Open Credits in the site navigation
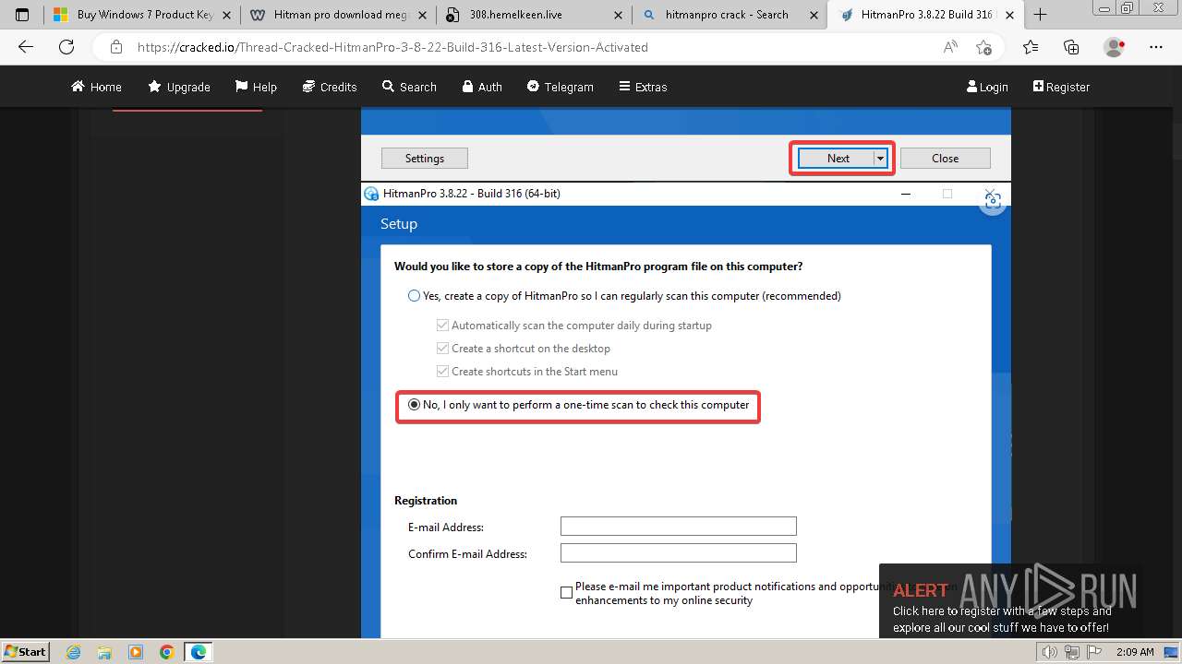Image resolution: width=1182 pixels, height=664 pixels. click(330, 87)
